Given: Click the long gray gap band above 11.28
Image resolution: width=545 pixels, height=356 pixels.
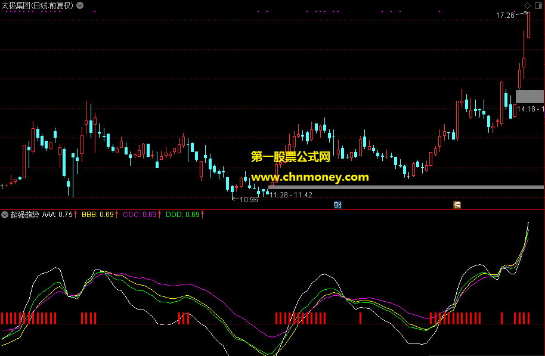Looking at the screenshot, I should point(406,187).
